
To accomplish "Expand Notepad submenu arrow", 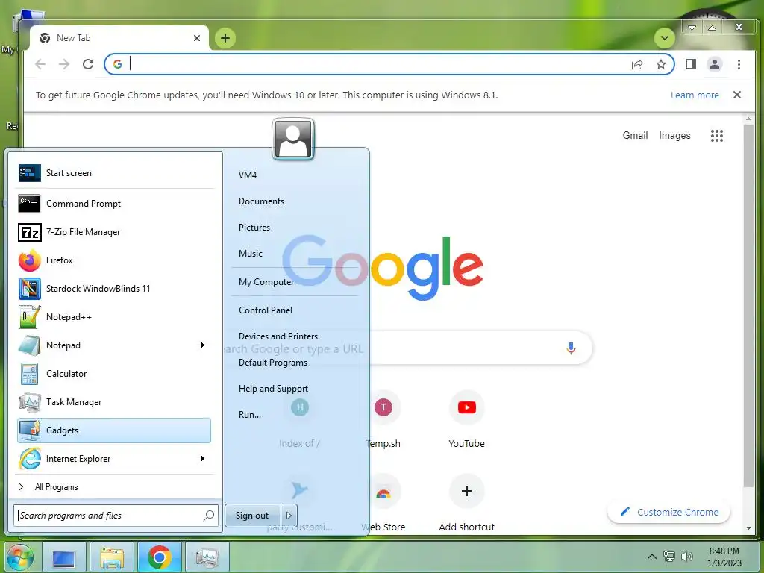I will (202, 345).
